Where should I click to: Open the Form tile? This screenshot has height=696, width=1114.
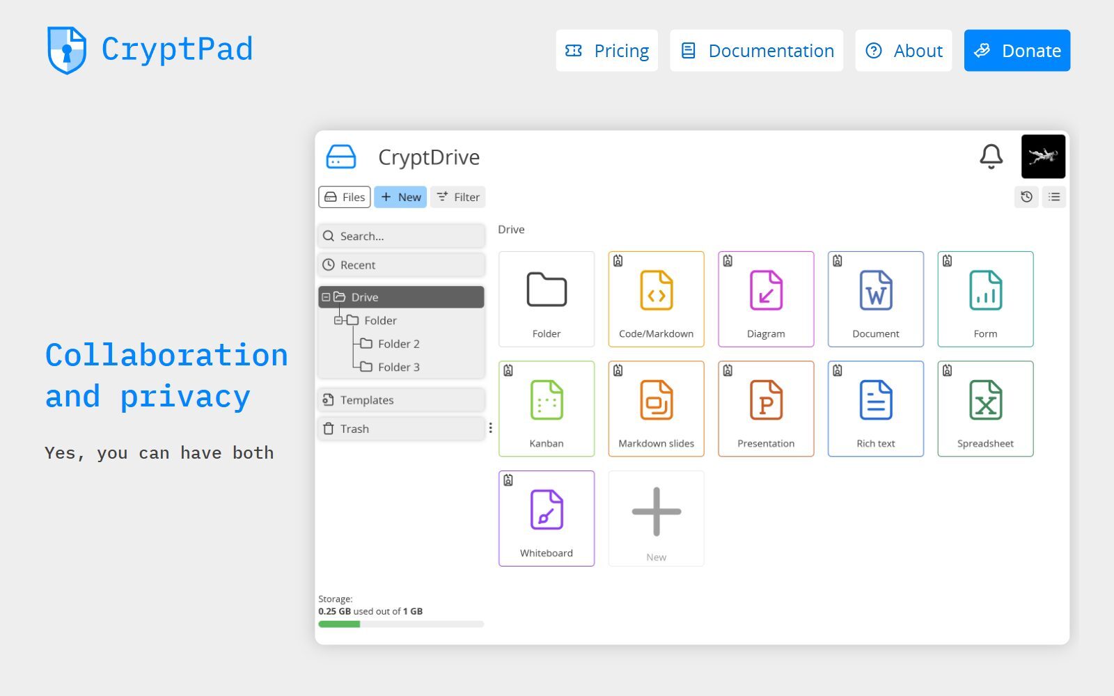985,299
